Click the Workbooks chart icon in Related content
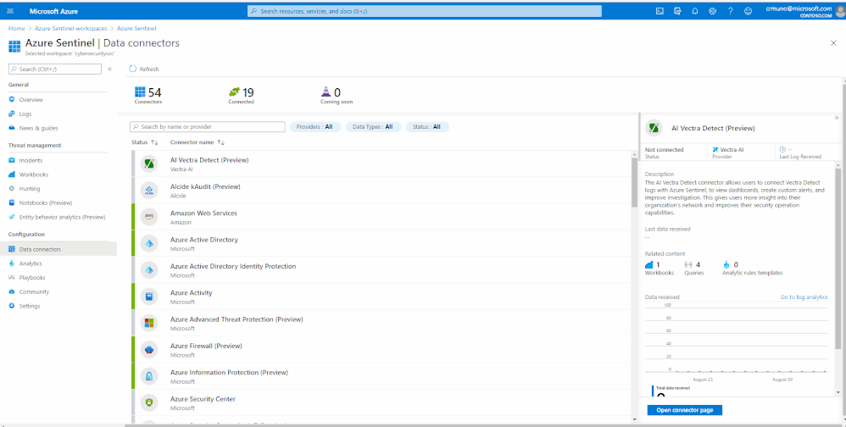 pyautogui.click(x=649, y=264)
